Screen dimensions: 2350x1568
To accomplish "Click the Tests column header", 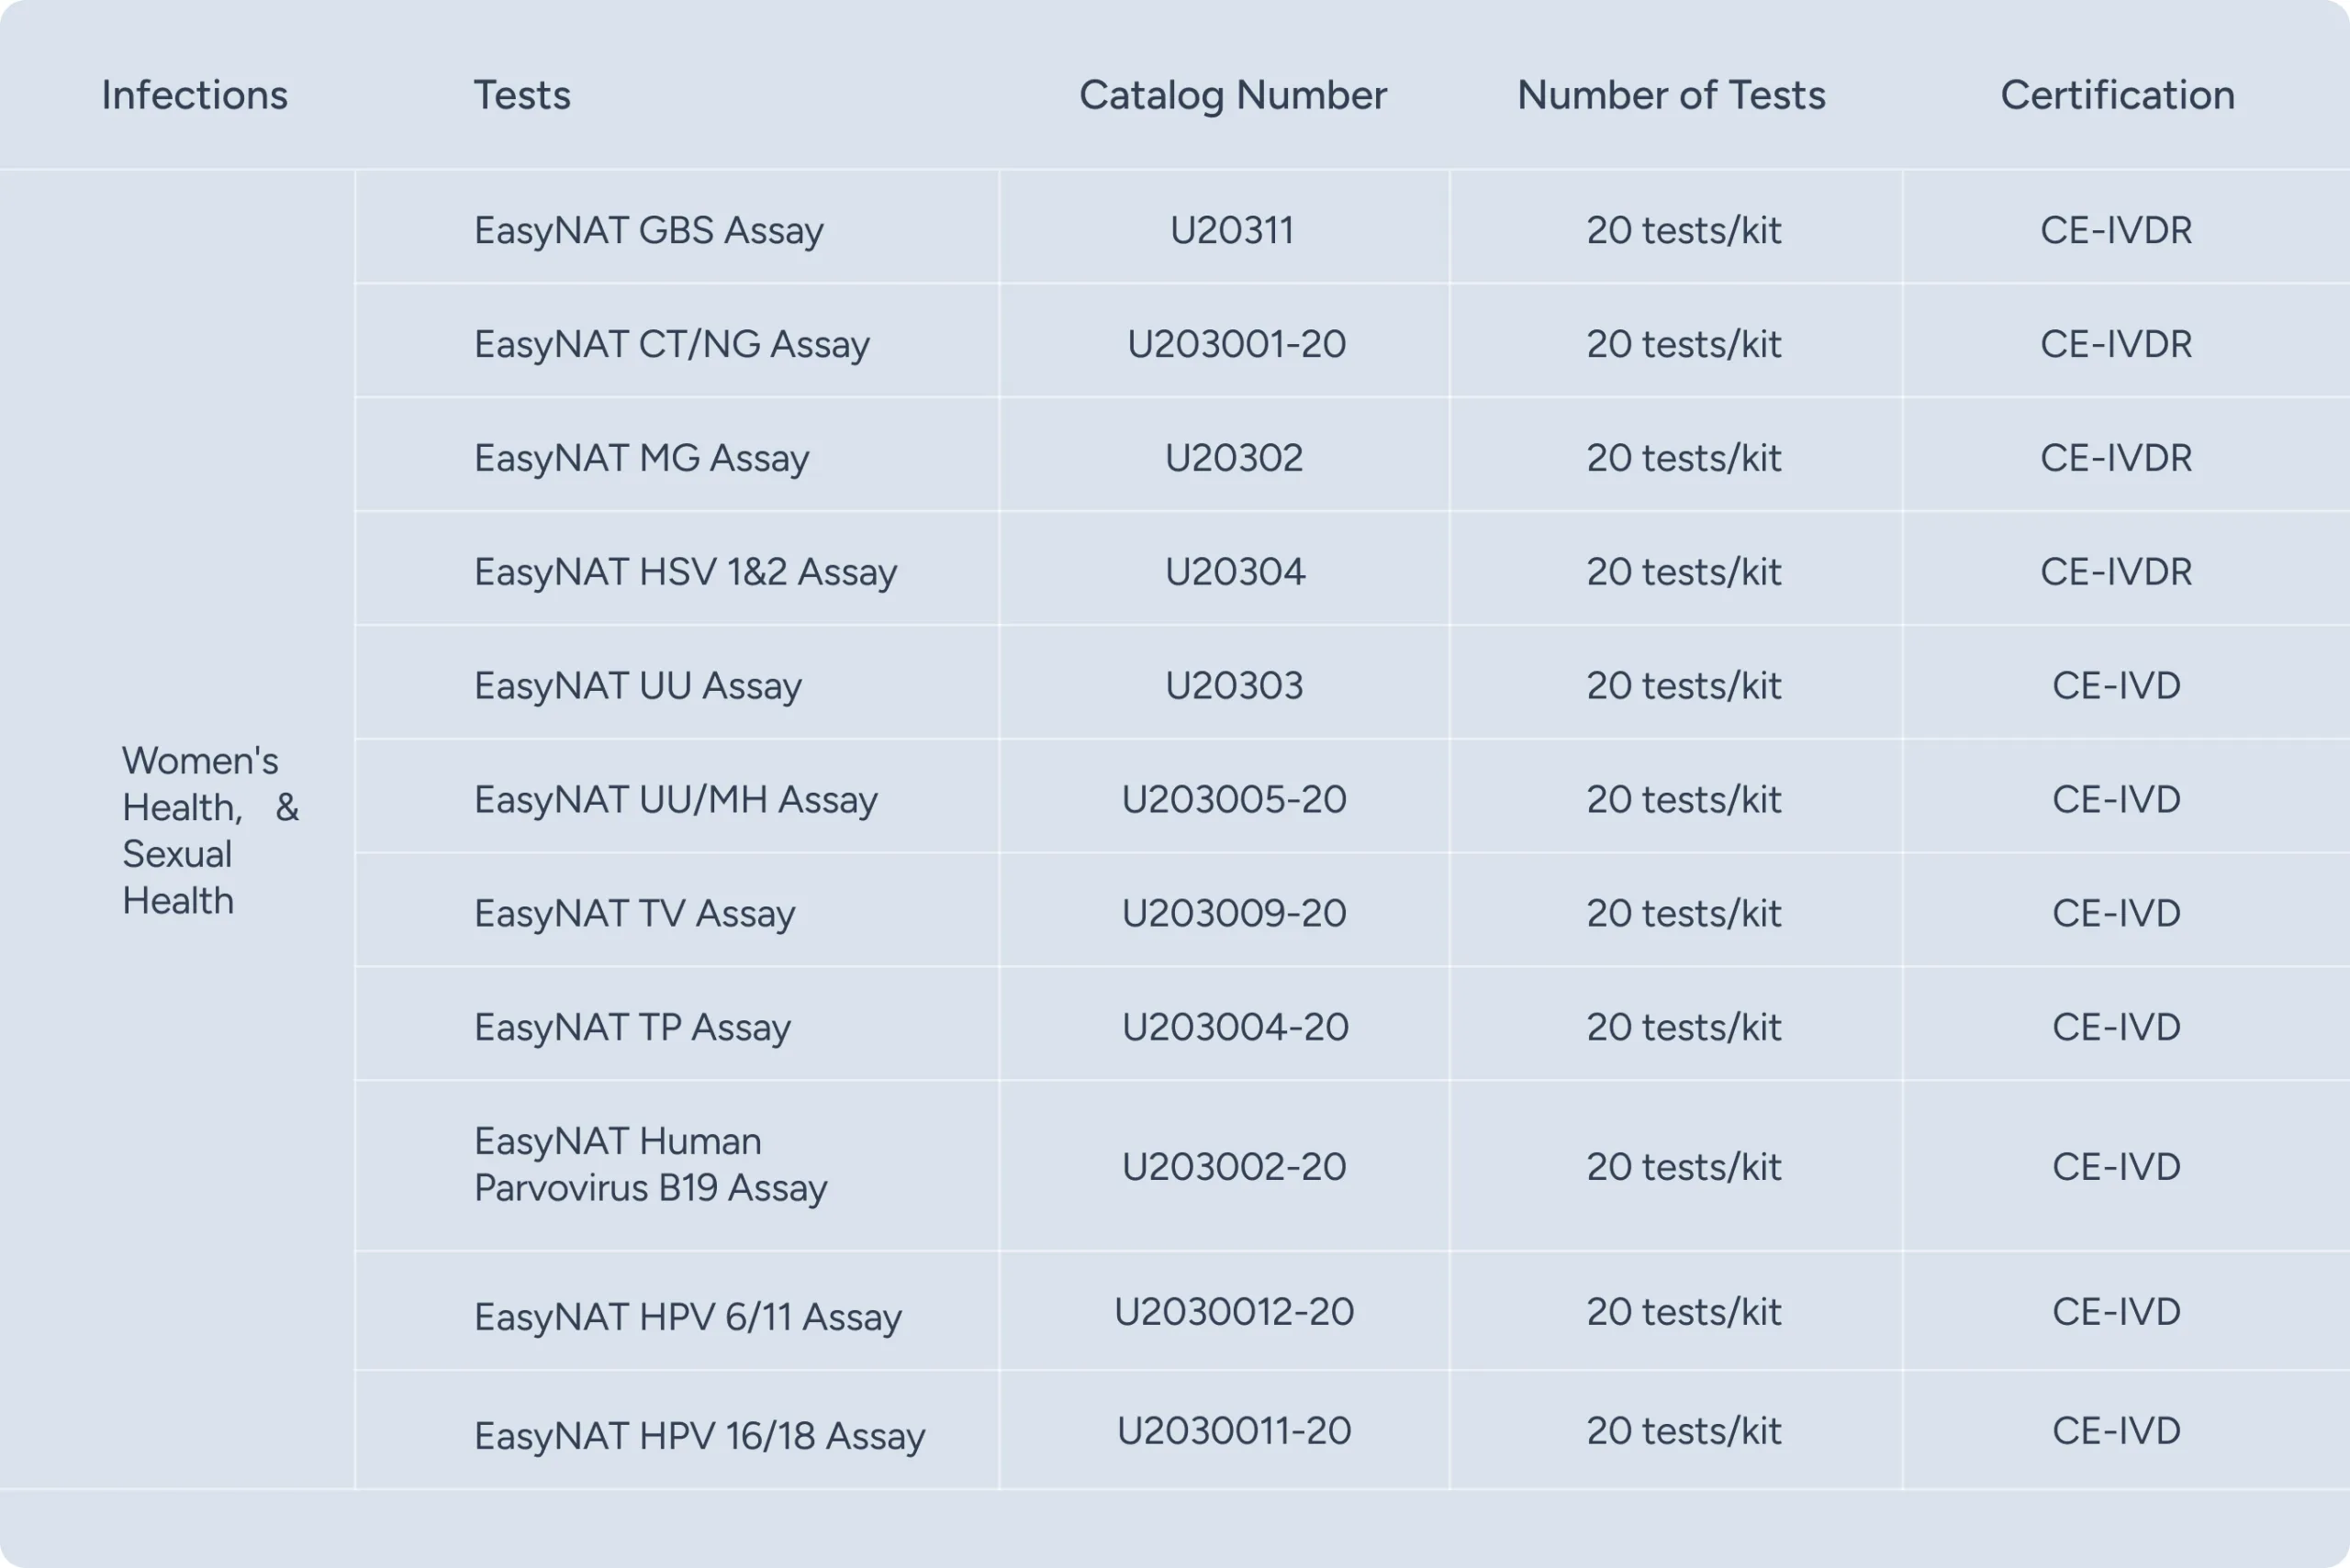I will click(521, 95).
